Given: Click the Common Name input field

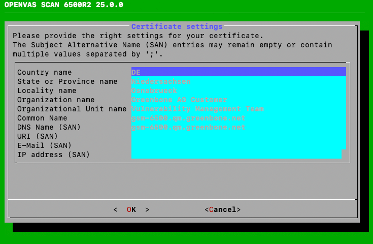Looking at the screenshot, I should point(238,118).
